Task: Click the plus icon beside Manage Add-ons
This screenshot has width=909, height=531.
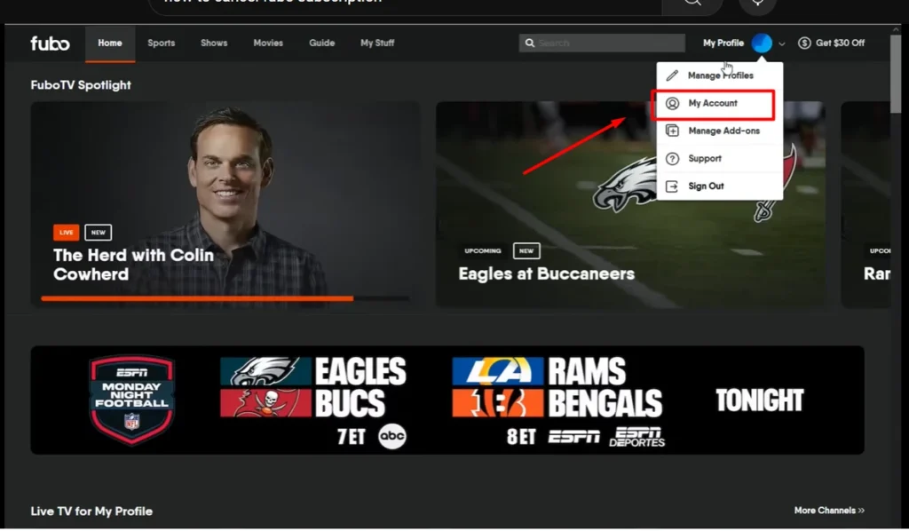Action: 672,131
